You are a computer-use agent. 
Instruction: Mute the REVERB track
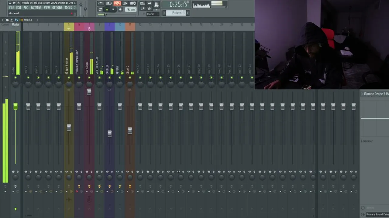pos(120,78)
